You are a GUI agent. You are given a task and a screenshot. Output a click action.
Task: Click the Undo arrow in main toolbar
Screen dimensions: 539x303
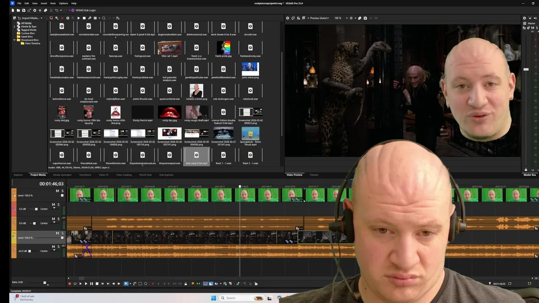coord(56,10)
